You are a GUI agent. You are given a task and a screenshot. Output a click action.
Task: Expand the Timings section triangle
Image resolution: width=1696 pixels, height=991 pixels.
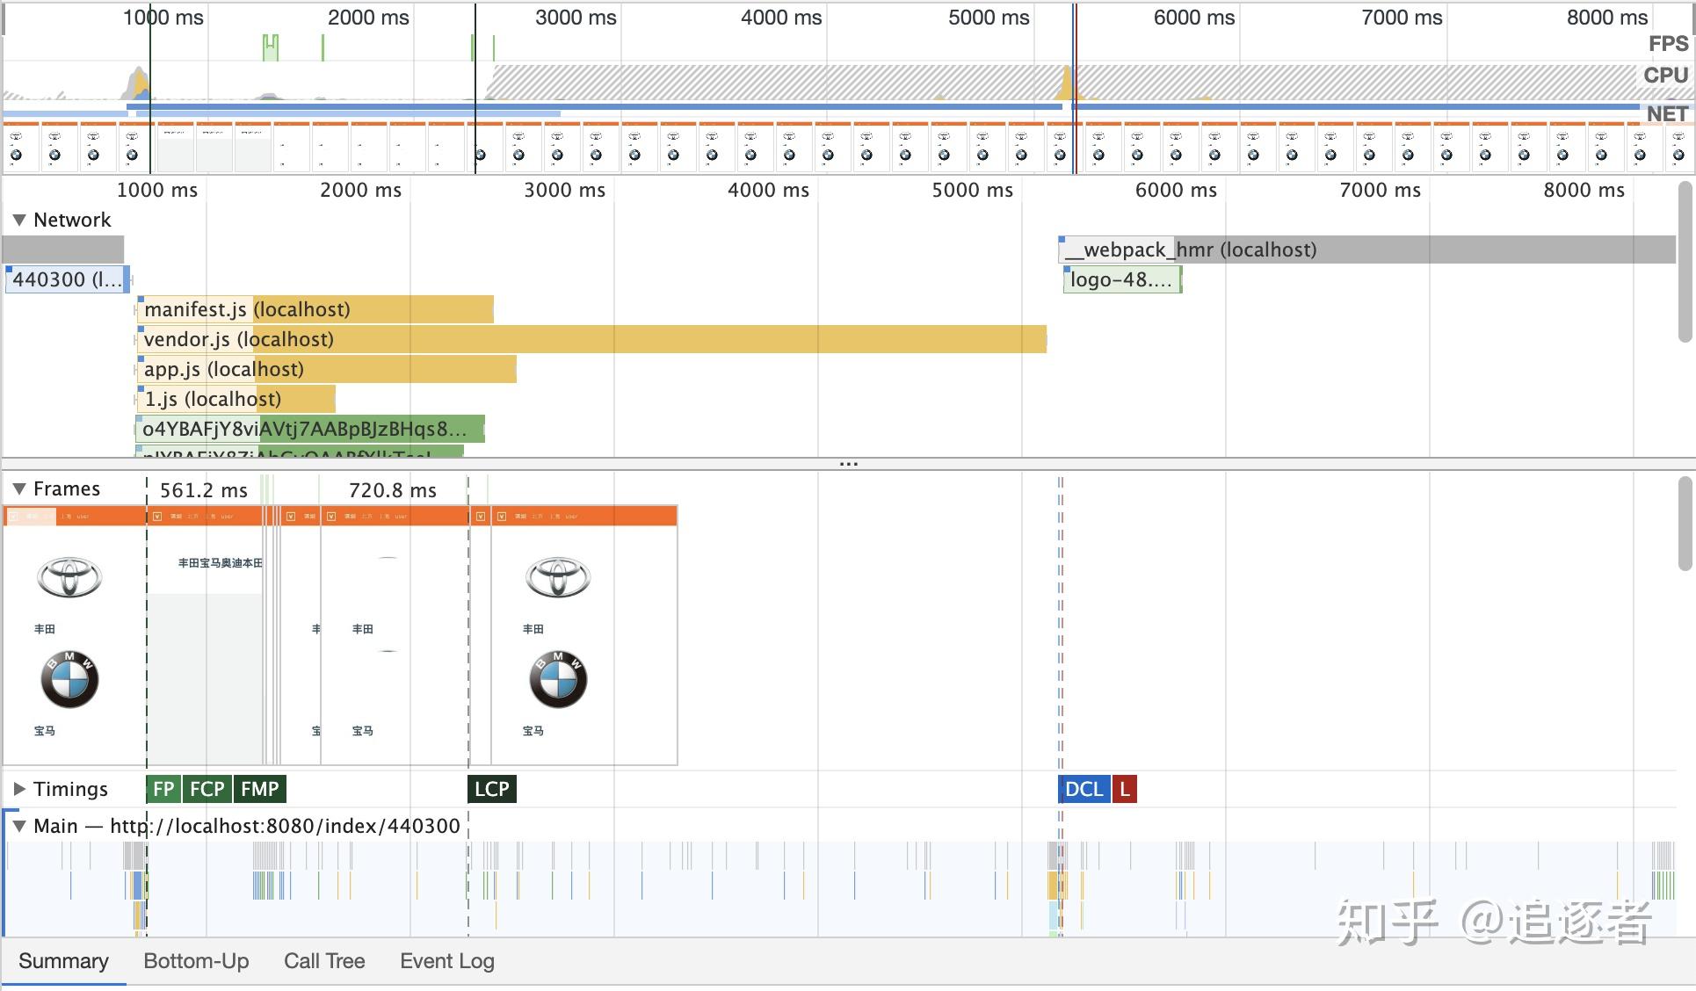coord(18,789)
